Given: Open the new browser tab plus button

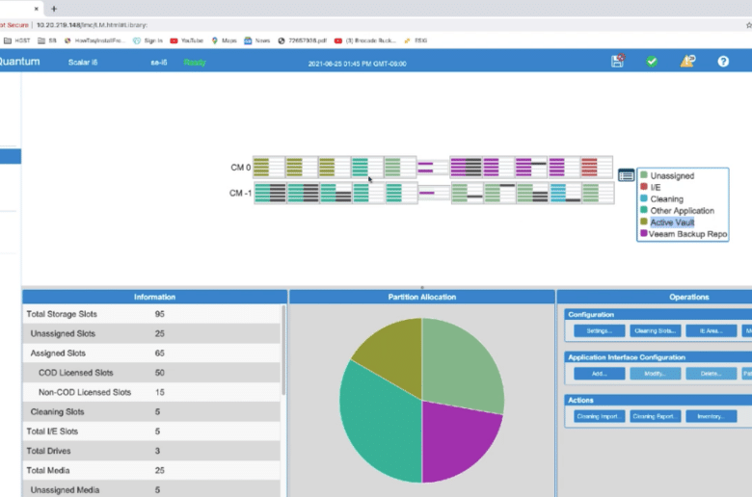Looking at the screenshot, I should click(54, 9).
